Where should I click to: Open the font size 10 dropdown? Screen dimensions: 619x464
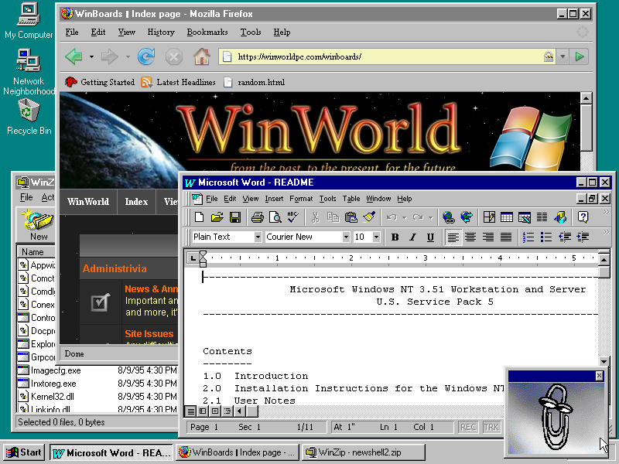tap(376, 237)
